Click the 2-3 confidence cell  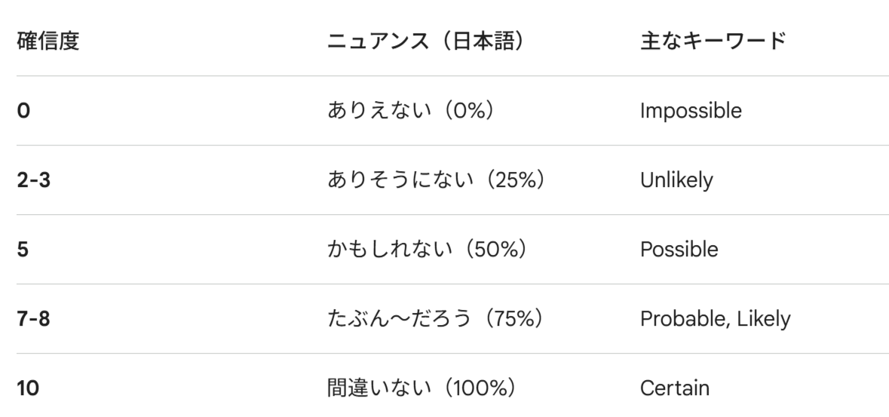coord(33,180)
